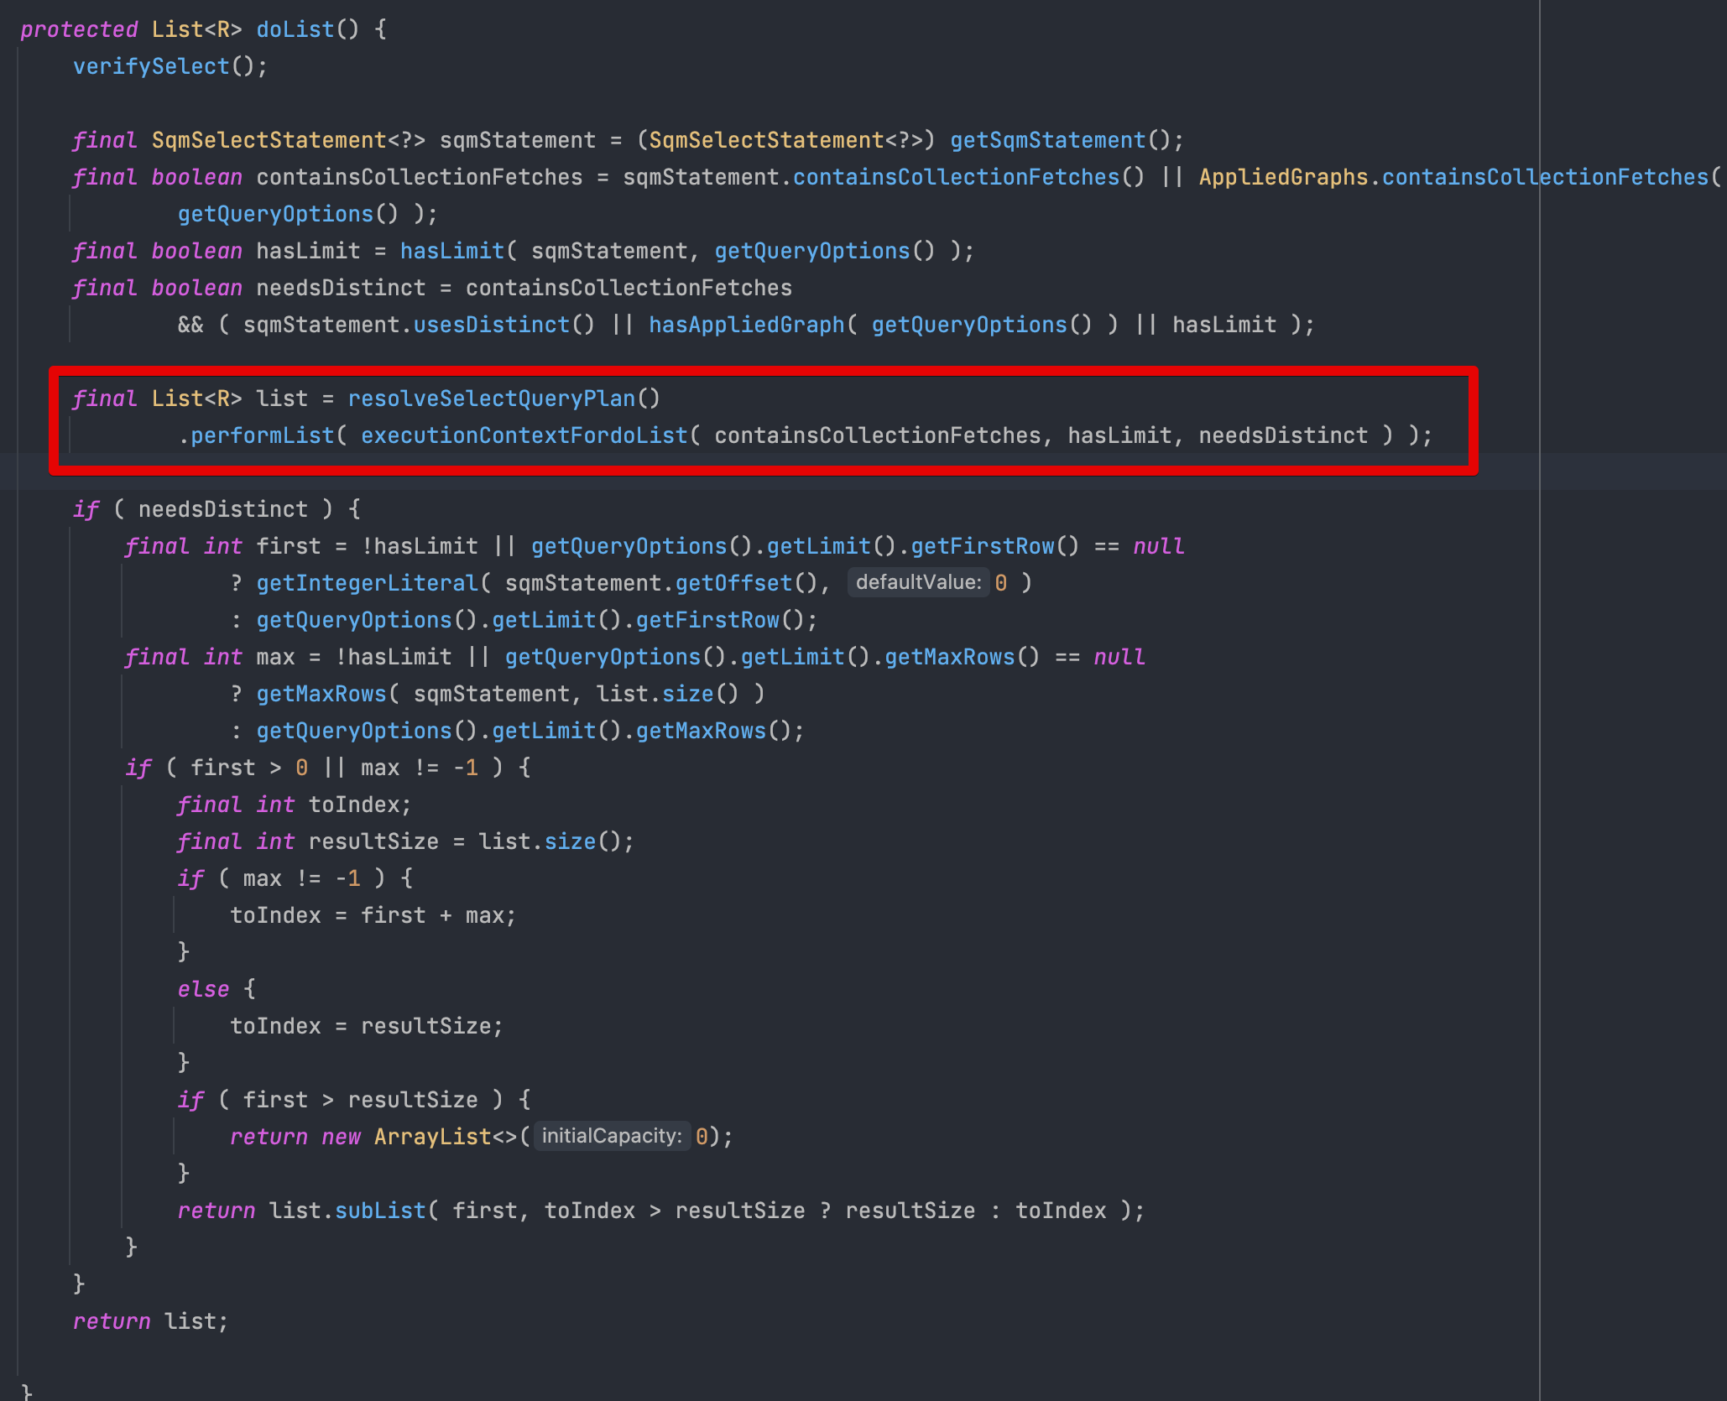Click the defaultValue: inlay hint

pos(919,582)
